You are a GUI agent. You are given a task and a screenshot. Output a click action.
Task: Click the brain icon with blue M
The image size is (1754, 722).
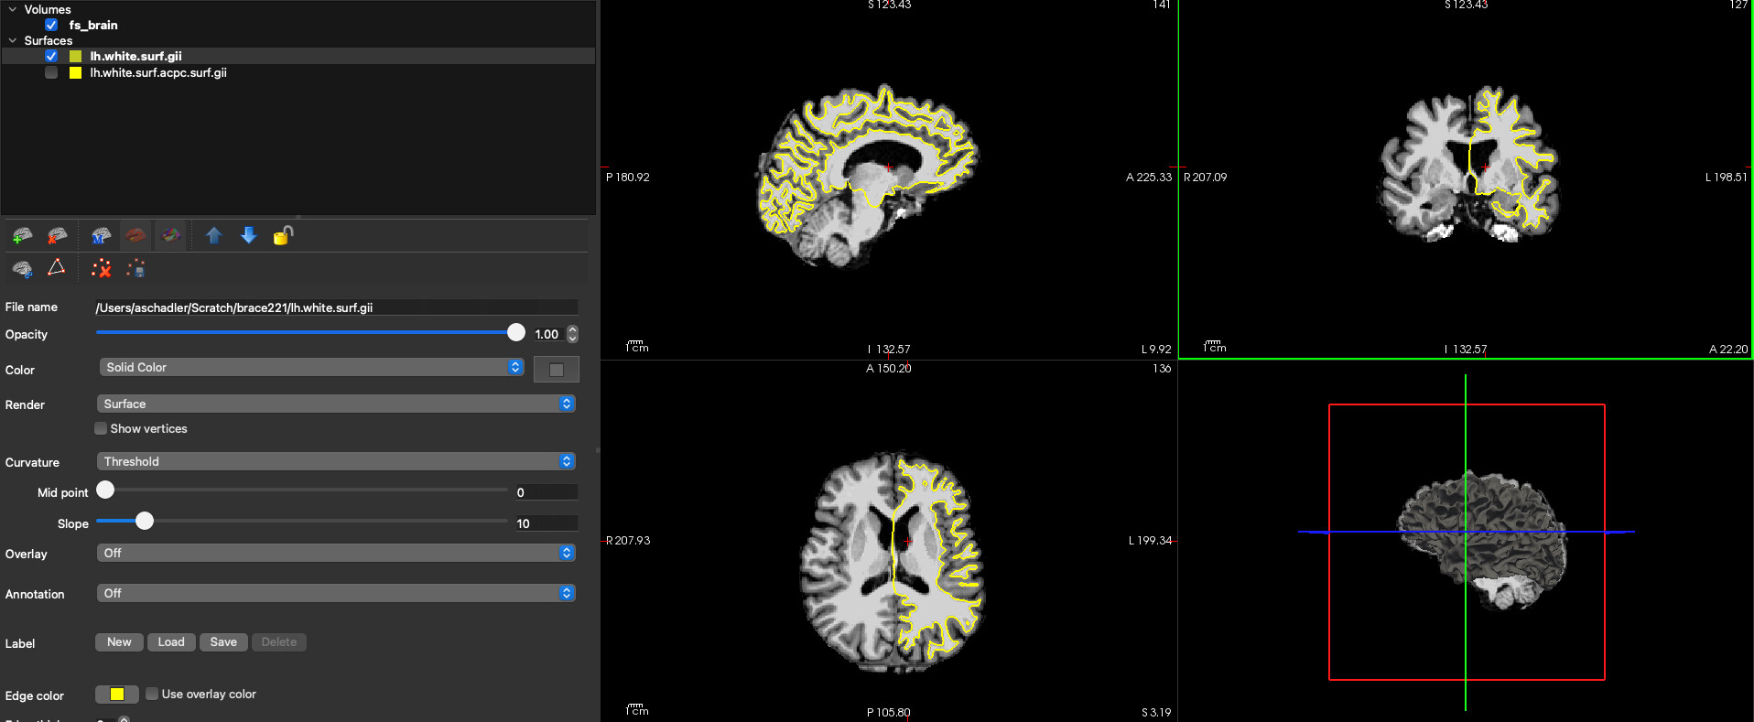(101, 236)
